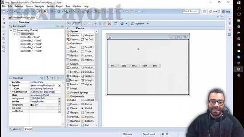This screenshot has width=244, height=137.
Task: Select the JButton component in Palette
Action: (x=87, y=104)
